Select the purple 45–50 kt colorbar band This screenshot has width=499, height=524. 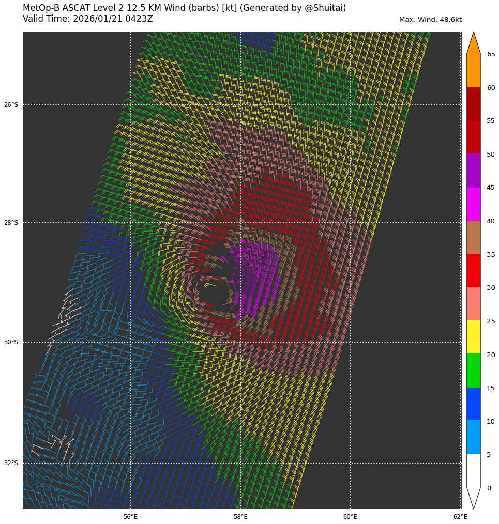(x=473, y=171)
